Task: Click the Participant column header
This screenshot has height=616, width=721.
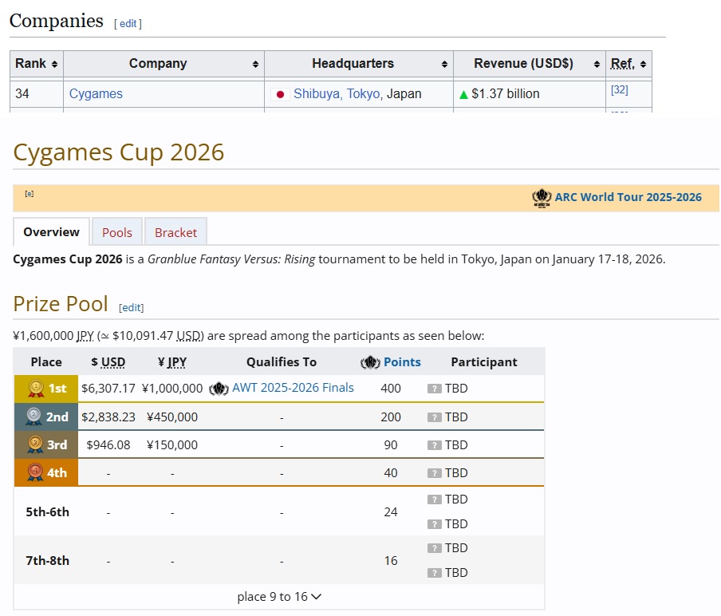Action: tap(484, 362)
